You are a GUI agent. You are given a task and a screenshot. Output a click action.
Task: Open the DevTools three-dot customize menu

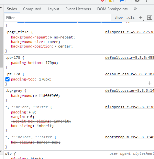(146, 1)
